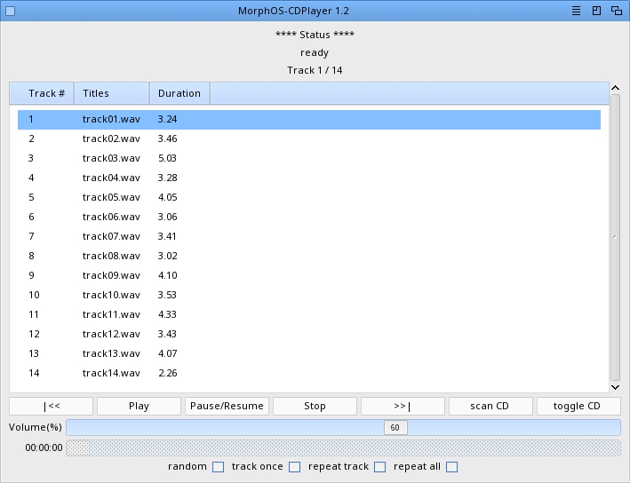This screenshot has width=630, height=483.
Task: Open the title bar menu lines icon
Action: pyautogui.click(x=576, y=11)
